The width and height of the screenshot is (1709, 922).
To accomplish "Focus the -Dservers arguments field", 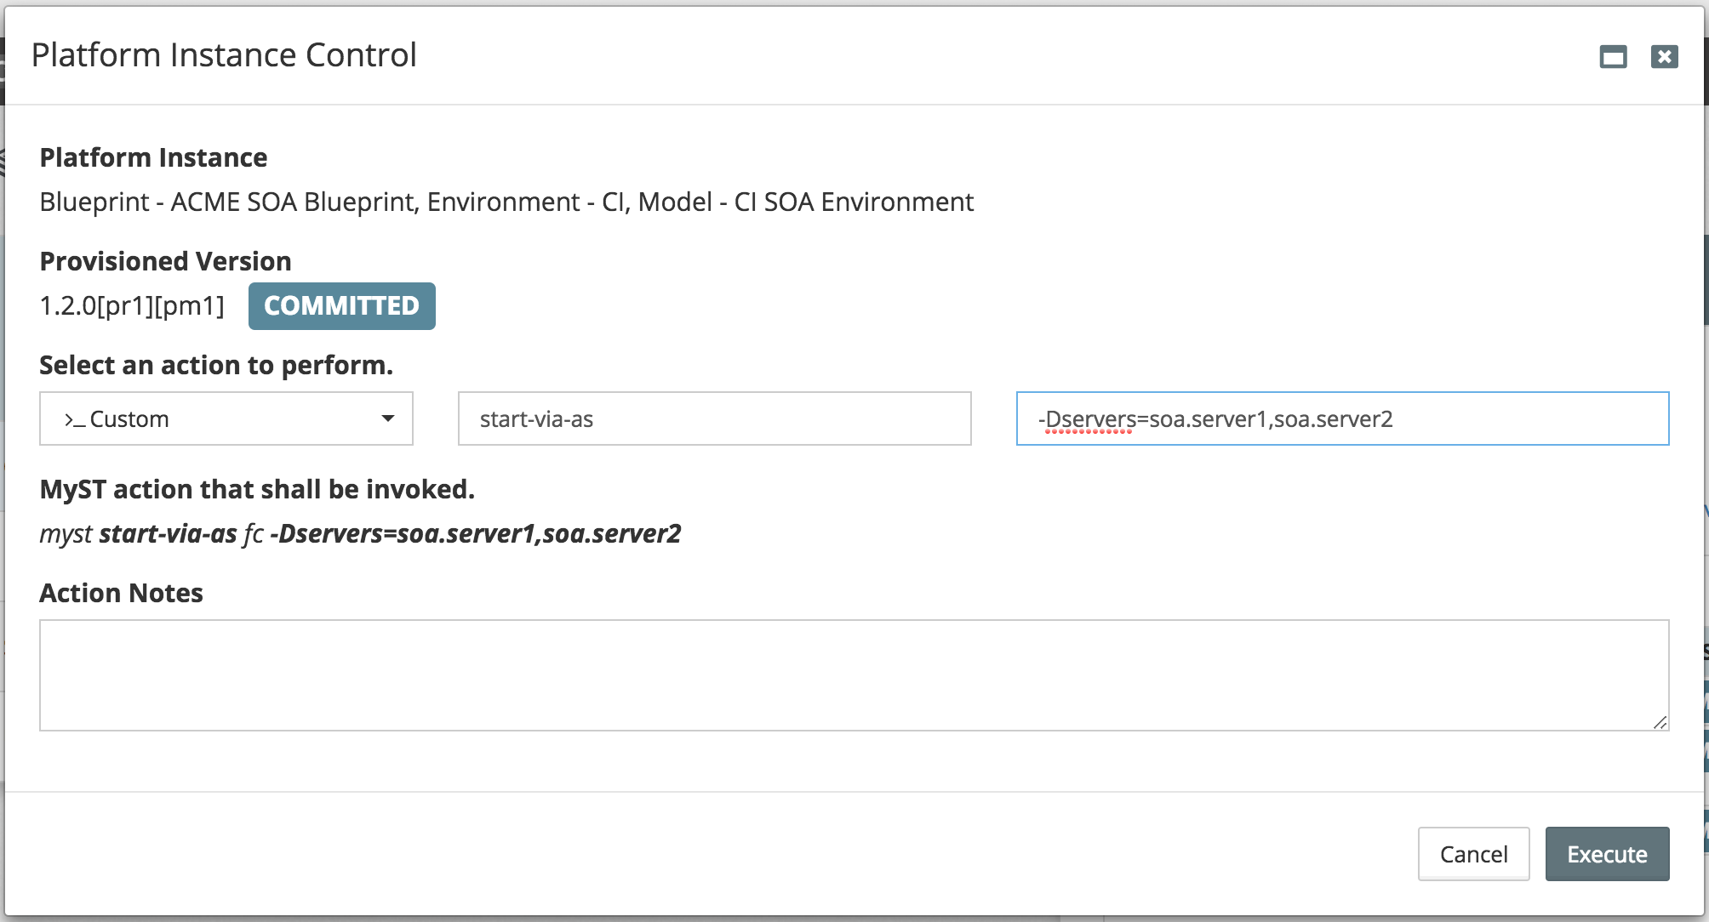I will 1342,418.
